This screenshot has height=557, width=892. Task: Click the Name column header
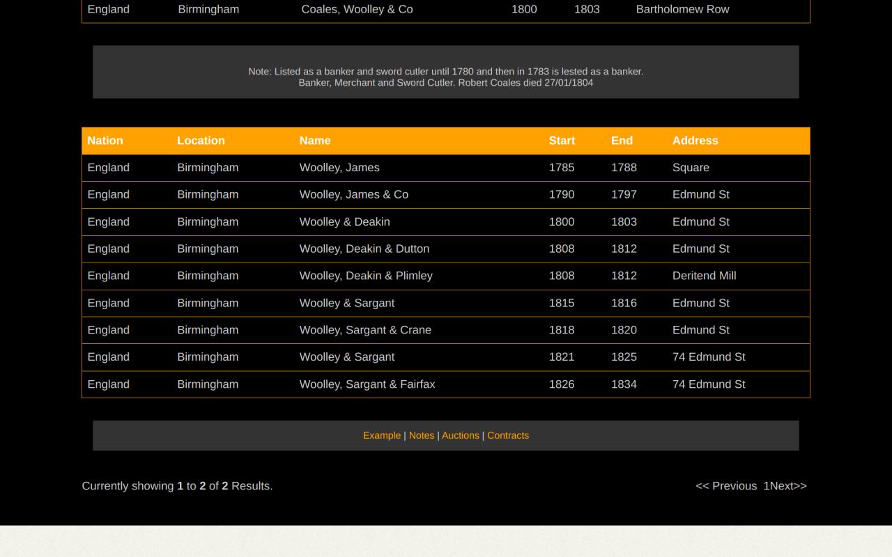point(315,141)
